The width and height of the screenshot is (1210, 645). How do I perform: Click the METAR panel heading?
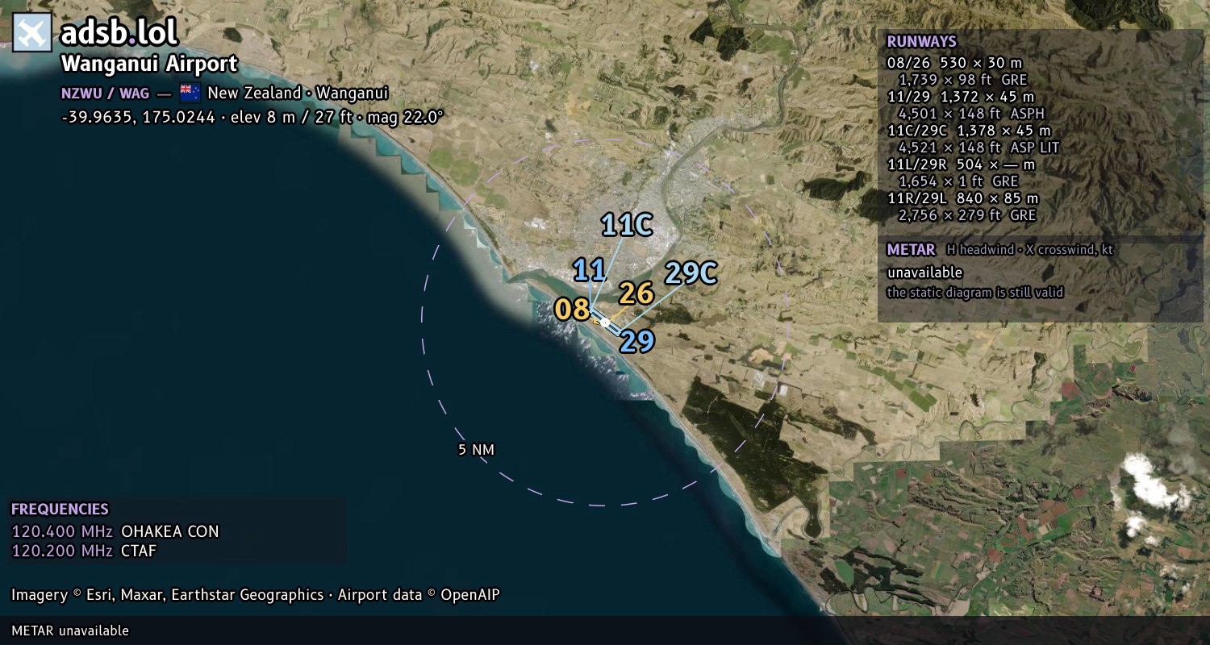(911, 250)
